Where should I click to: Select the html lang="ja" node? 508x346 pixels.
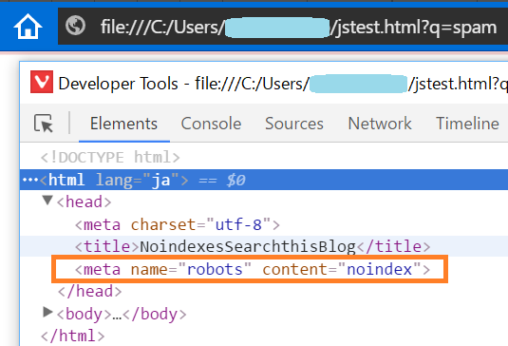[x=264, y=180]
